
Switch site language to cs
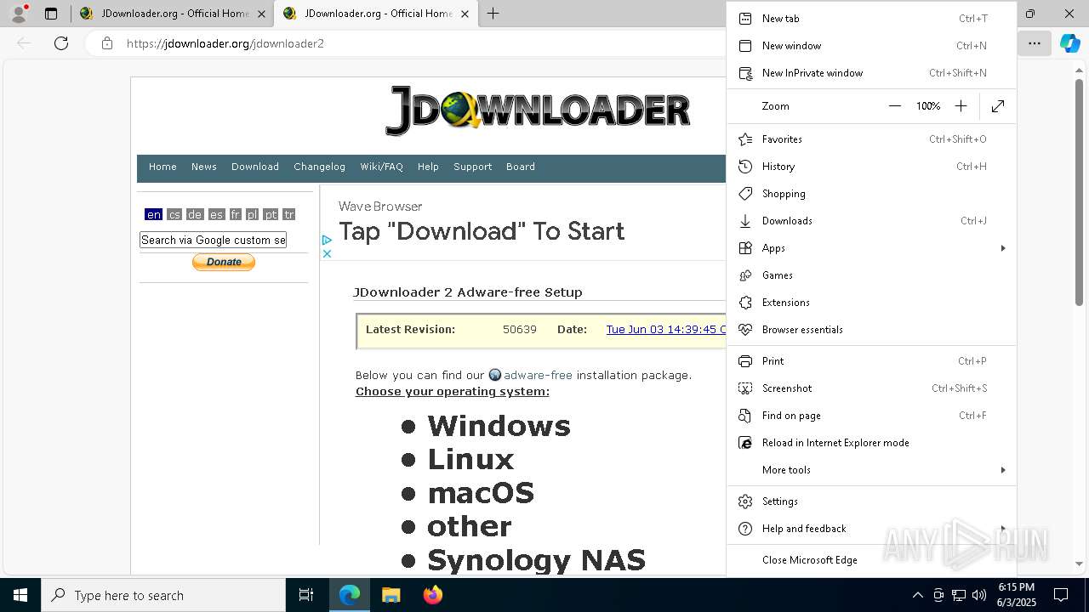[174, 214]
